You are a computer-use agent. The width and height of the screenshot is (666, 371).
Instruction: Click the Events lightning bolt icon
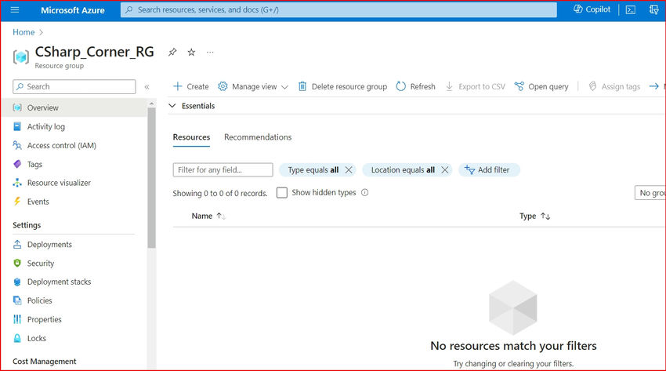click(17, 202)
